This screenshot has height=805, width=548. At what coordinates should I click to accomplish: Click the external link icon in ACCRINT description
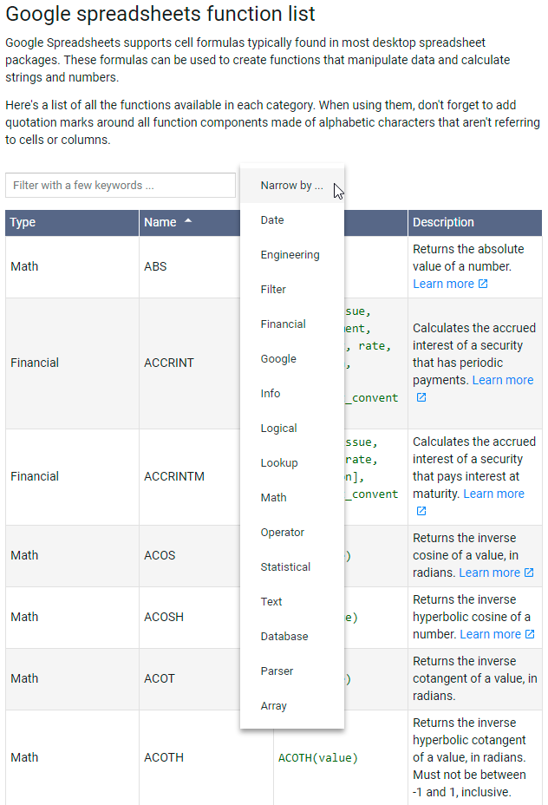[421, 397]
